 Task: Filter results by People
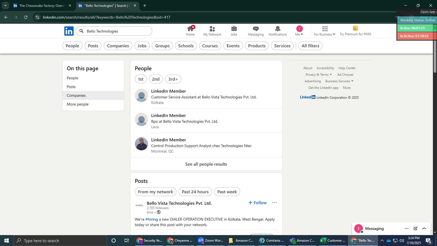point(72,46)
